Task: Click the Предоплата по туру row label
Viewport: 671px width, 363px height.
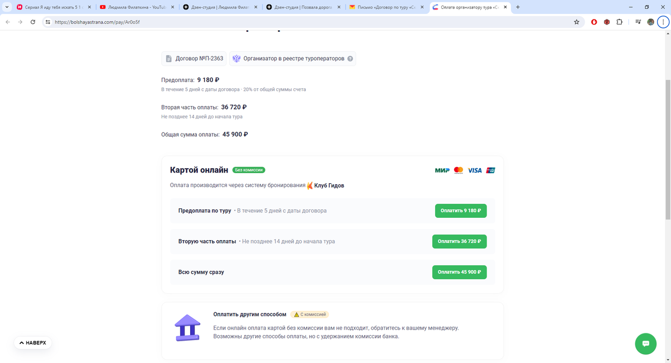Action: [205, 211]
